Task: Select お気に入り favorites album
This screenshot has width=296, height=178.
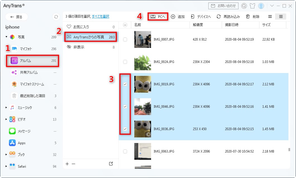Action: tap(90, 27)
